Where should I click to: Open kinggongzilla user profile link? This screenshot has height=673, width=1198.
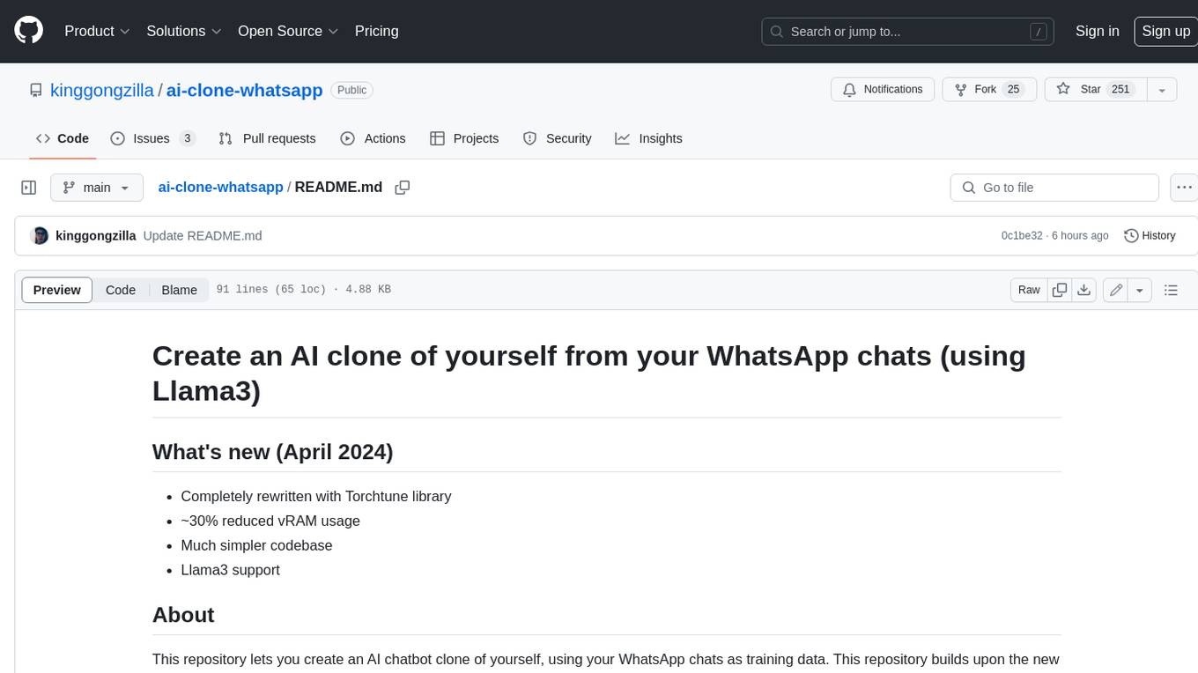tap(102, 90)
